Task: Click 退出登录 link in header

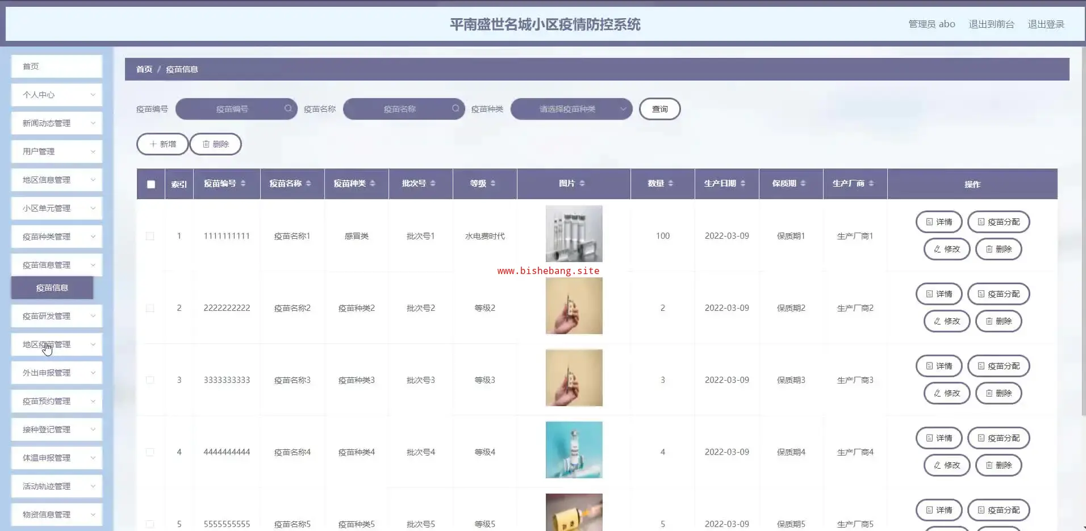Action: tap(1046, 24)
